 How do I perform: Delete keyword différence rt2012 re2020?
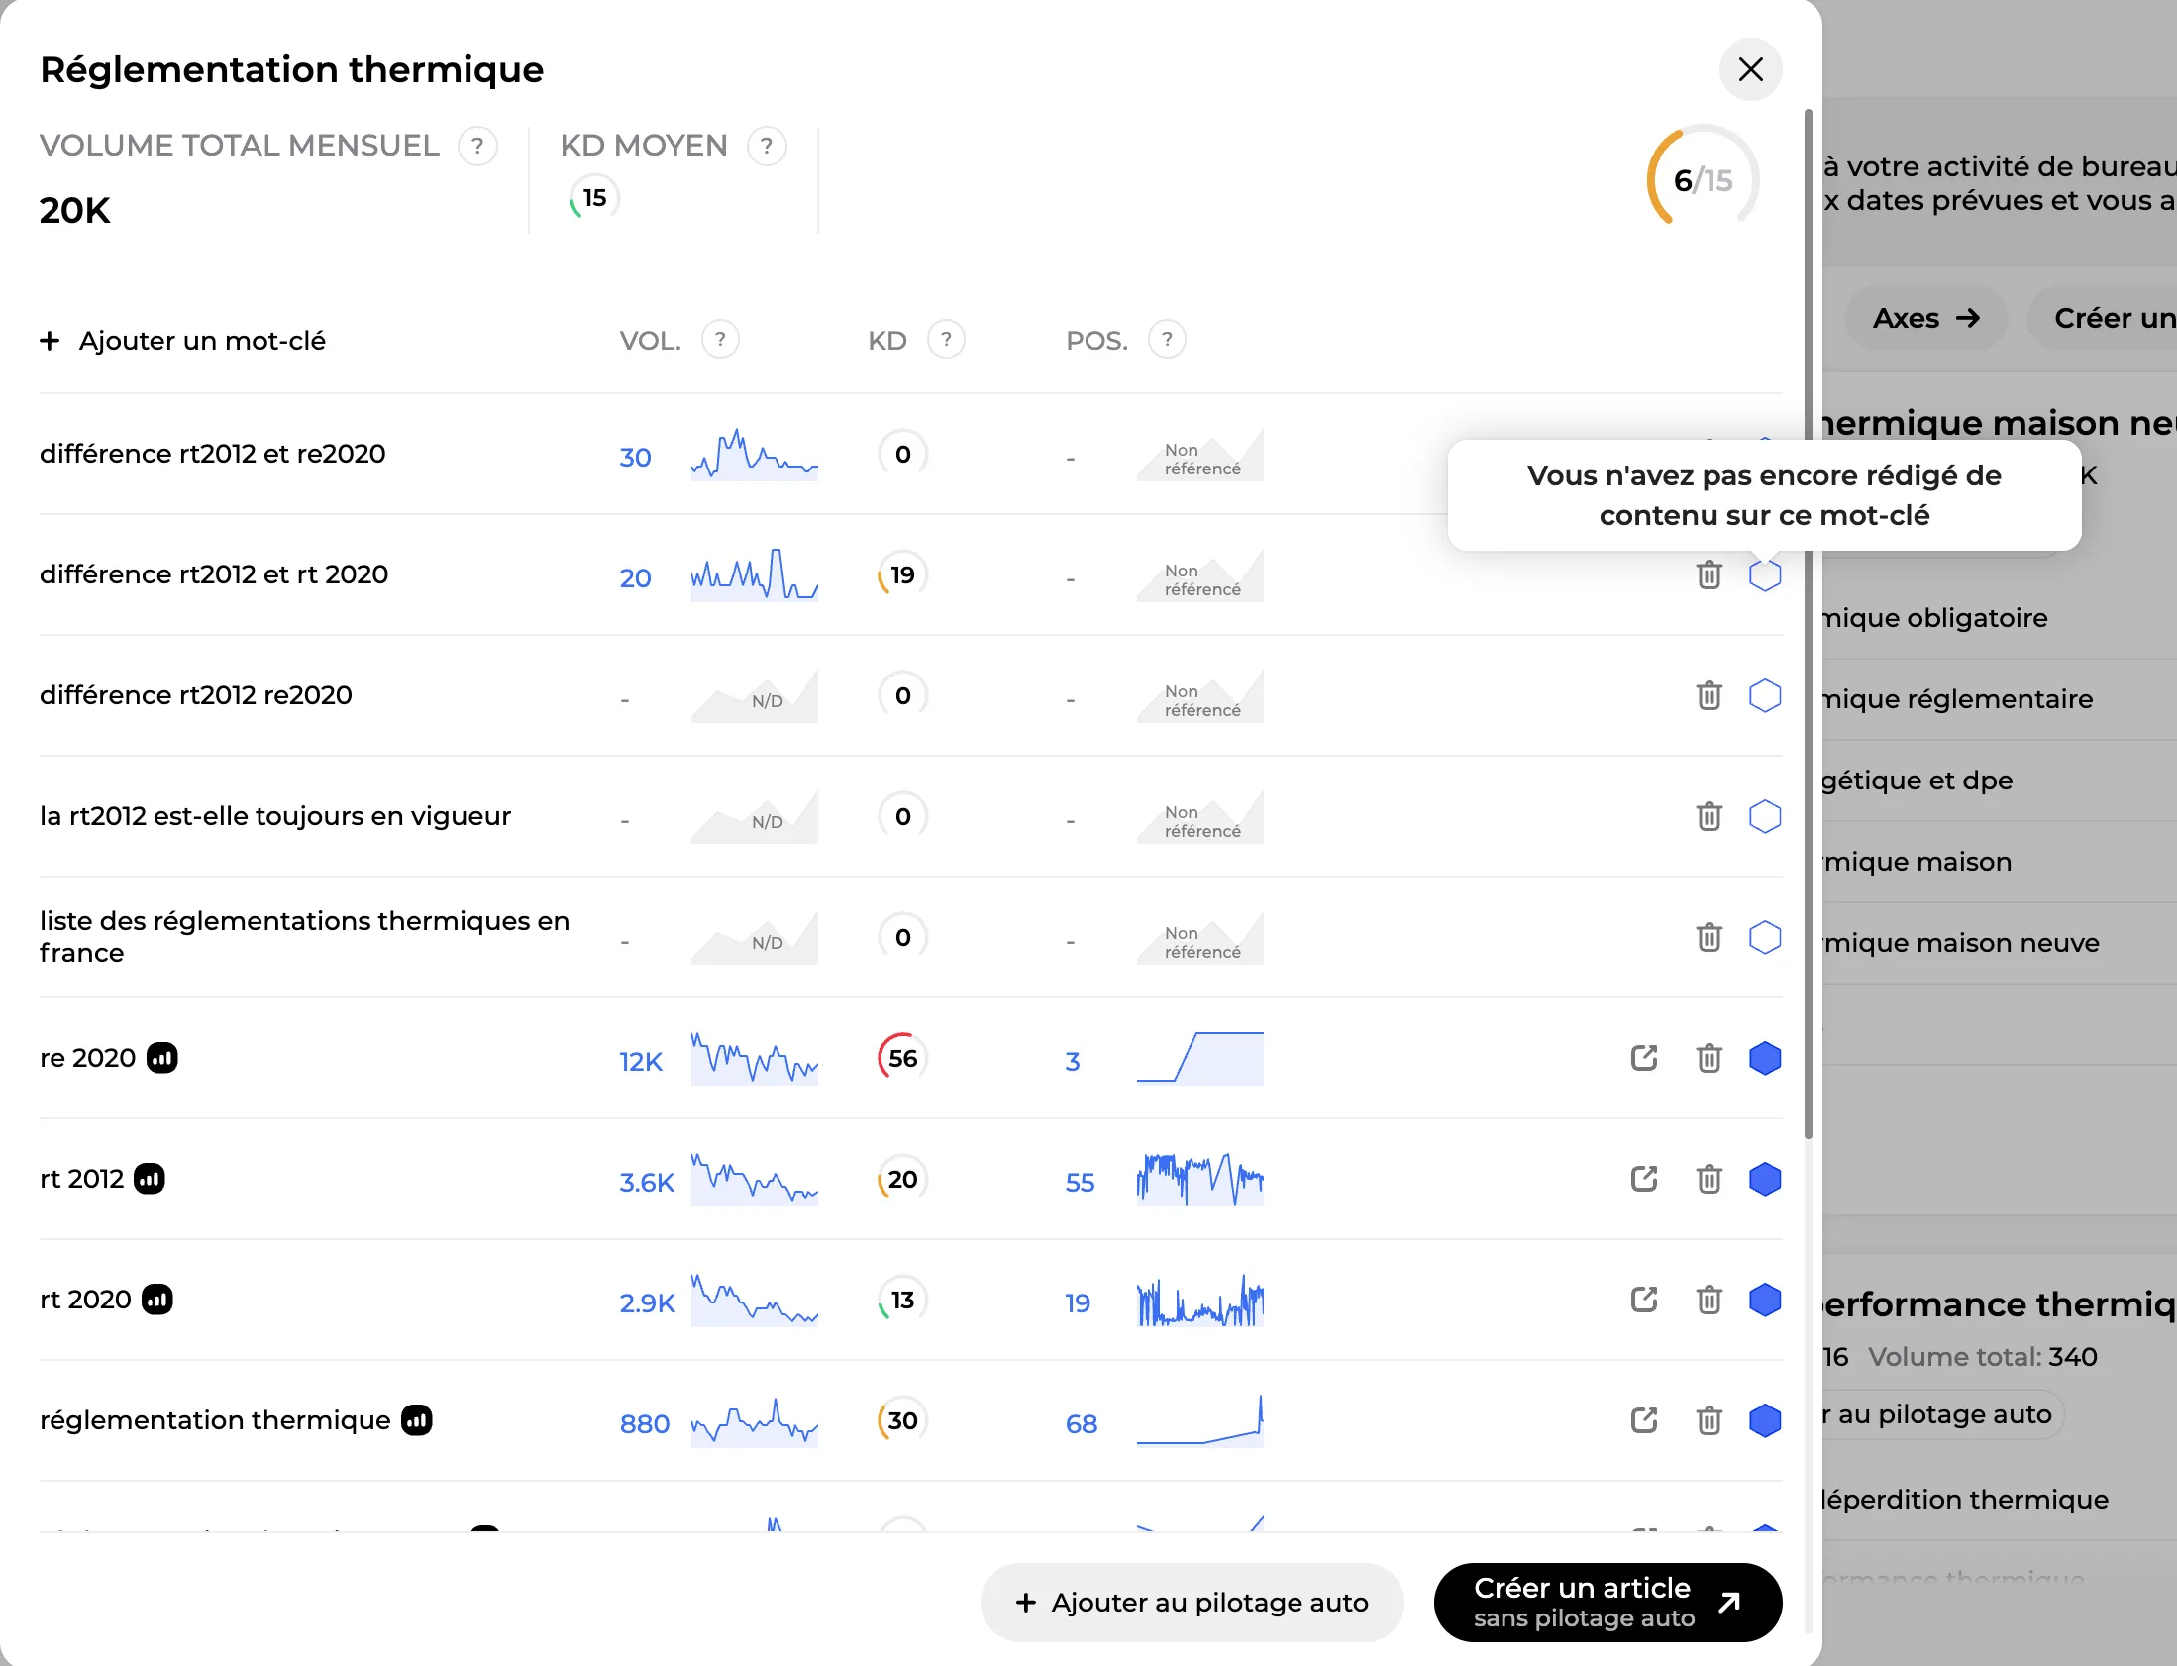tap(1709, 695)
